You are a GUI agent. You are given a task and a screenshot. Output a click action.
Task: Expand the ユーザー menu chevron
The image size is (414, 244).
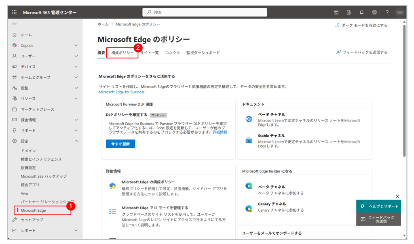pyautogui.click(x=76, y=56)
